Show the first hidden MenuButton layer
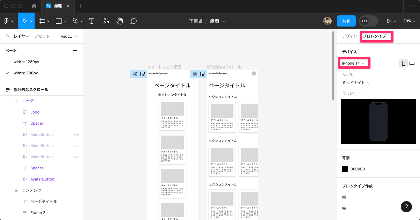The image size is (420, 220). pyautogui.click(x=76, y=134)
